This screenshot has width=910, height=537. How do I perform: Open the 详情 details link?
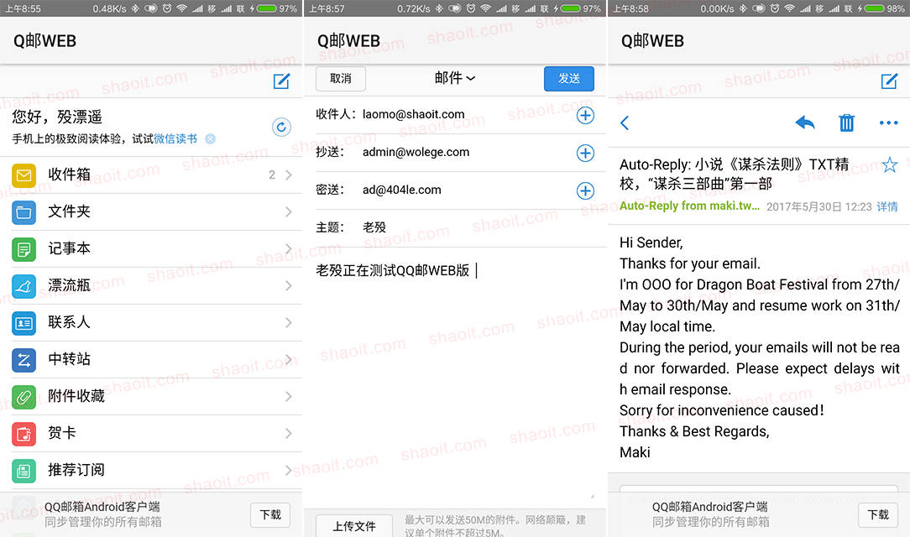(886, 206)
